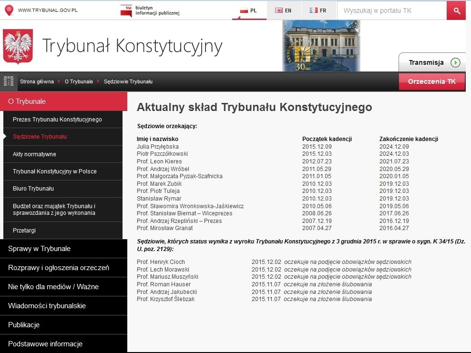This screenshot has width=471, height=353.
Task: Select the Polish PL language tab
Action: pyautogui.click(x=248, y=10)
